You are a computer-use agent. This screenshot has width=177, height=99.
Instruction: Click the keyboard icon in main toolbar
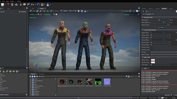(x=42, y=5)
